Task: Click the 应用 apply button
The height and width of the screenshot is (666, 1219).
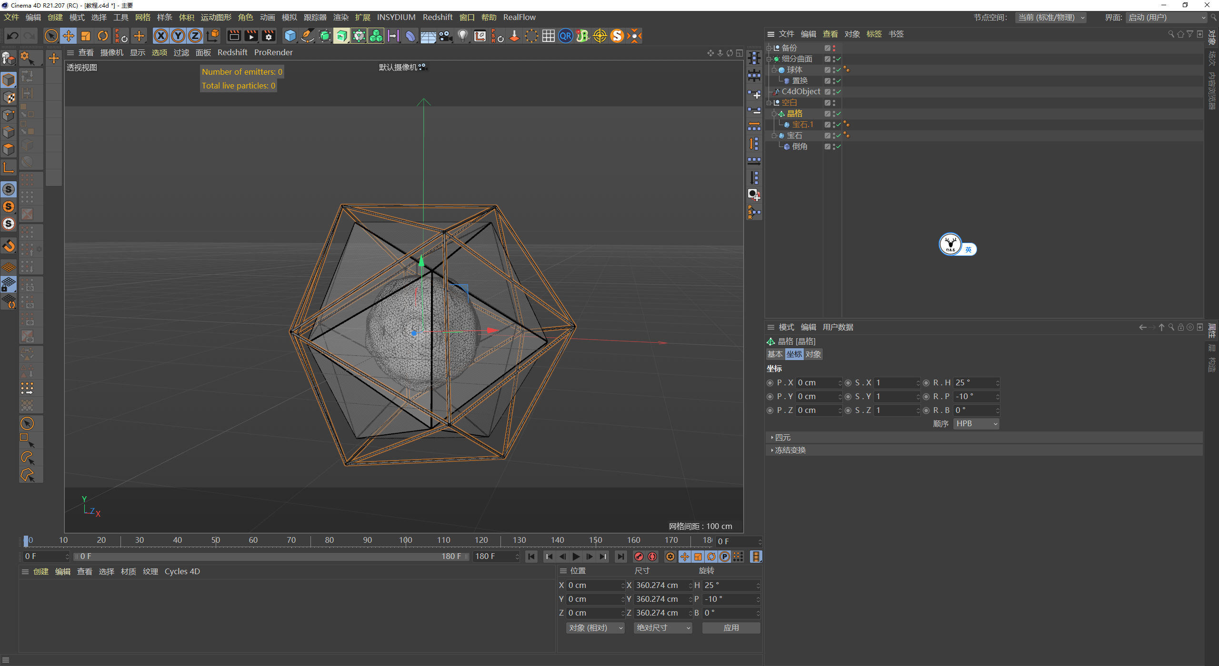Action: tap(731, 628)
